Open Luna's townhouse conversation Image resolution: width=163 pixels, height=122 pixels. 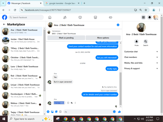click(22, 68)
